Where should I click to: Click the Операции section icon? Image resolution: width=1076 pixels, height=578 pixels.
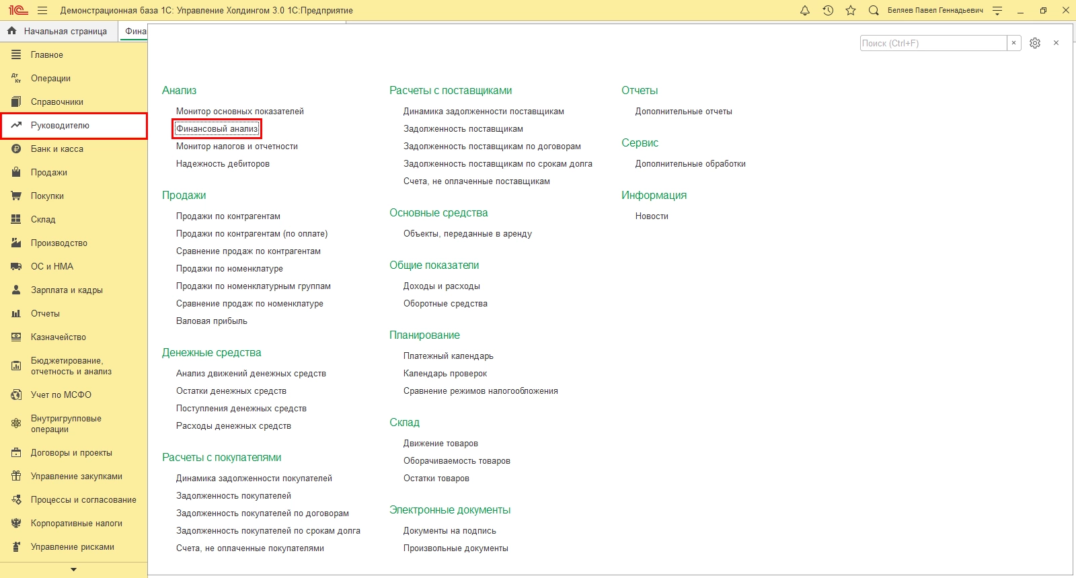16,78
